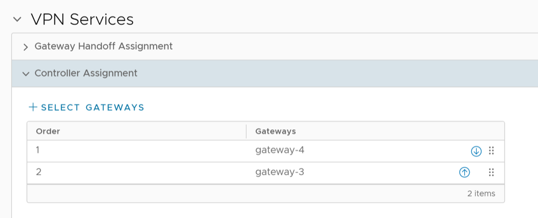Select the Controller Assignment panel title
538x218 pixels.
(x=86, y=73)
